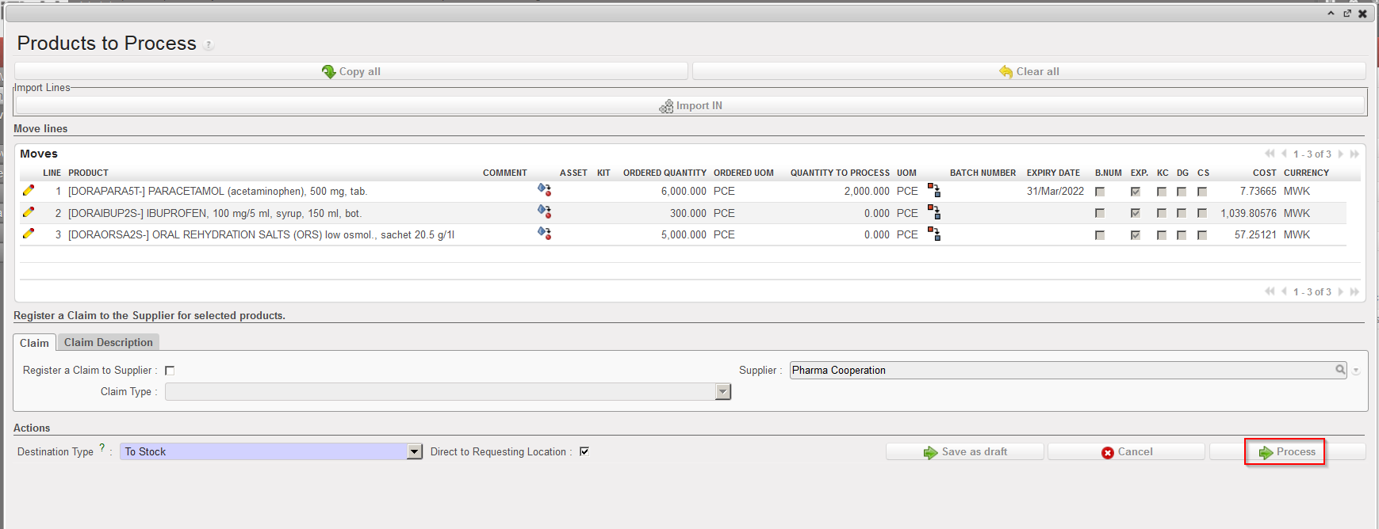Viewport: 1379px width, 529px height.
Task: Edit the ORAL REHYDRATION SALTS line pencil icon
Action: pyautogui.click(x=29, y=234)
